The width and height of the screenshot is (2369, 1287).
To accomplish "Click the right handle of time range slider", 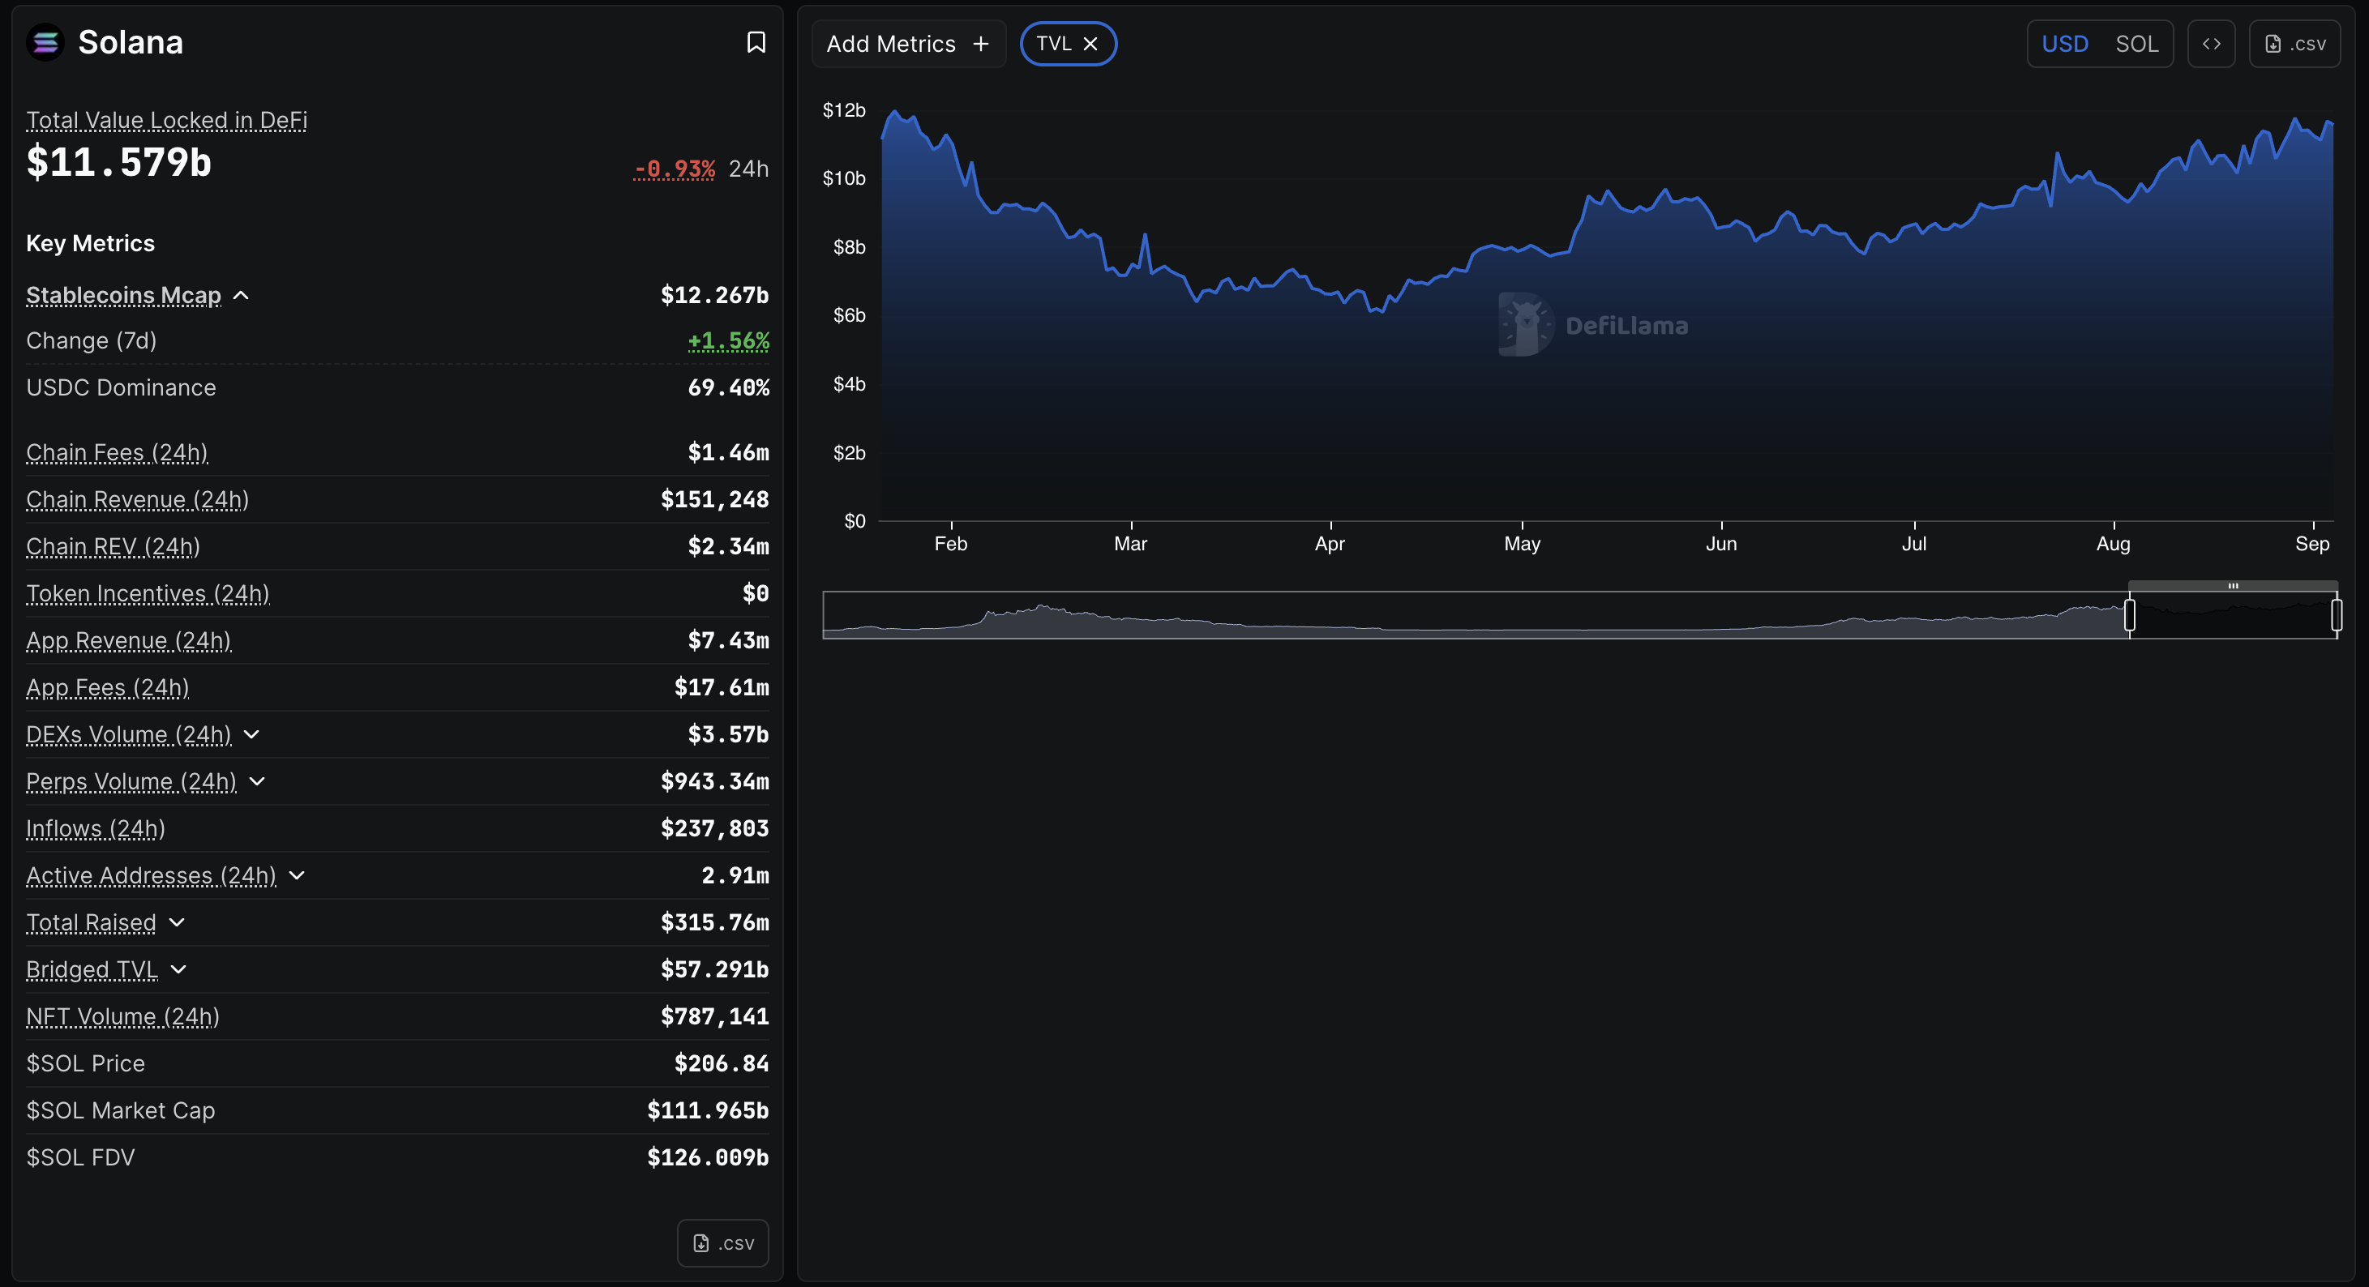I will click(x=2336, y=615).
